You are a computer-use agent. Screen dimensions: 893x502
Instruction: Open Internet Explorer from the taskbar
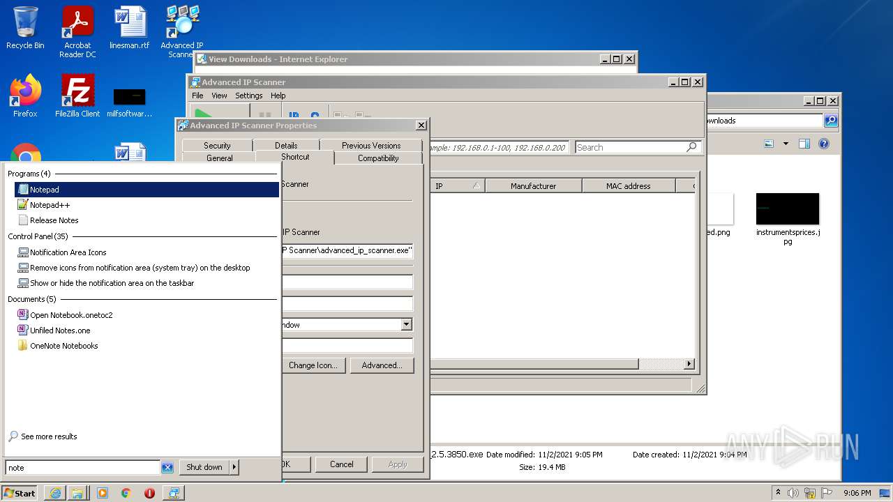(55, 493)
